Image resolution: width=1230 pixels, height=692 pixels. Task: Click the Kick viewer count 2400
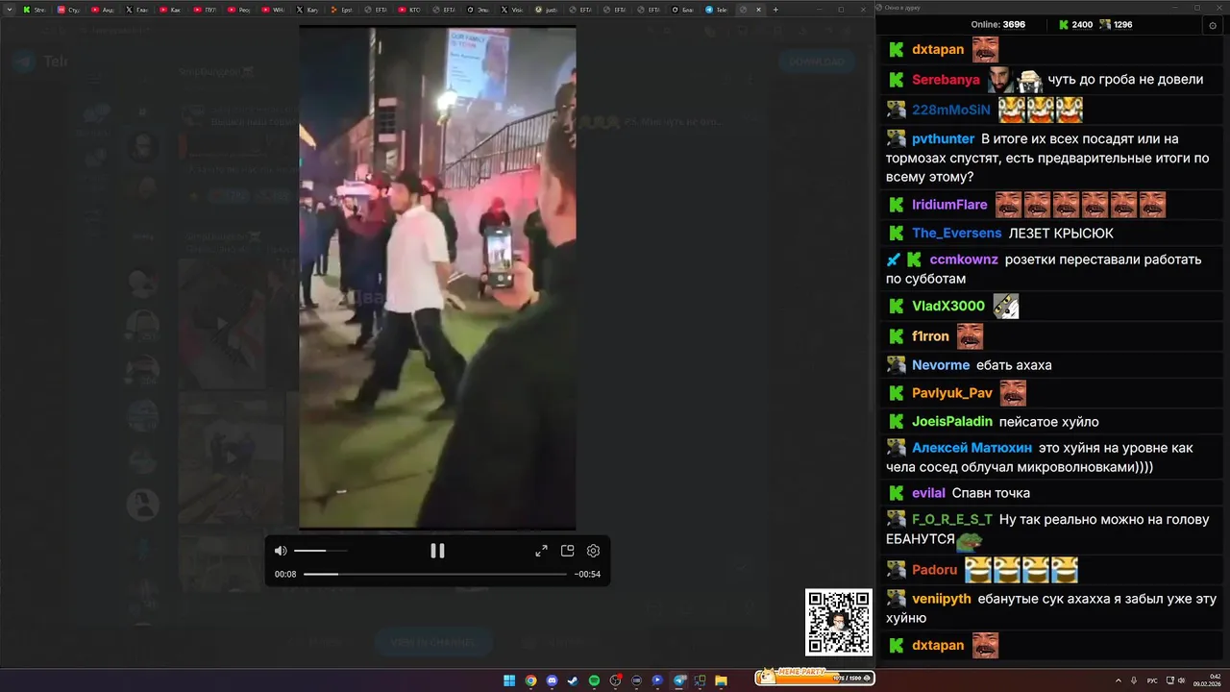click(1075, 25)
